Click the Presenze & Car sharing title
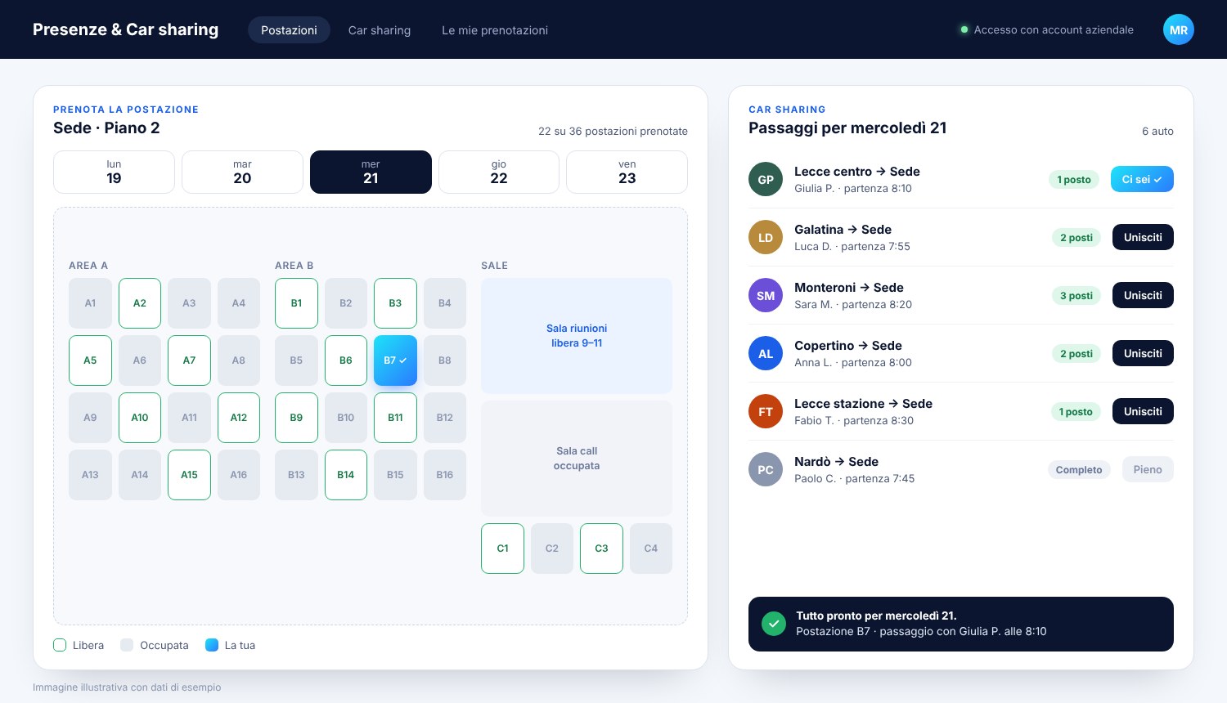The height and width of the screenshot is (703, 1227). tap(125, 29)
